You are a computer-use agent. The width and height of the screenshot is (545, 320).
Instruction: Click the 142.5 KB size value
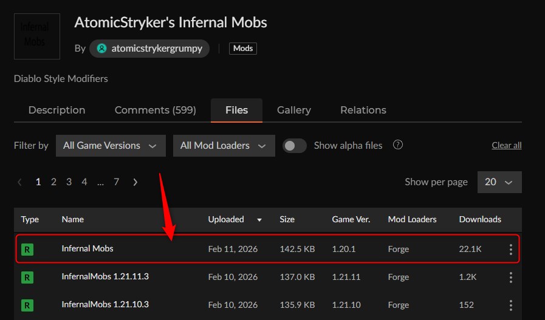297,249
